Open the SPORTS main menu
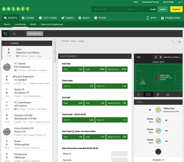Image resolution: width=184 pixels, height=162 pixels. pyautogui.click(x=10, y=18)
